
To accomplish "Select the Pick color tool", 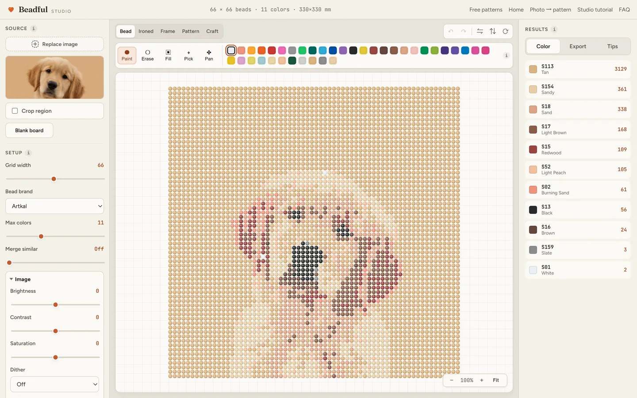I will [x=188, y=55].
